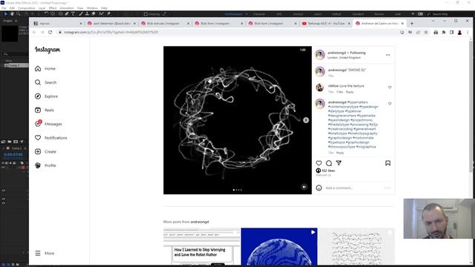Bookmark this page with the star icon

(x=426, y=33)
